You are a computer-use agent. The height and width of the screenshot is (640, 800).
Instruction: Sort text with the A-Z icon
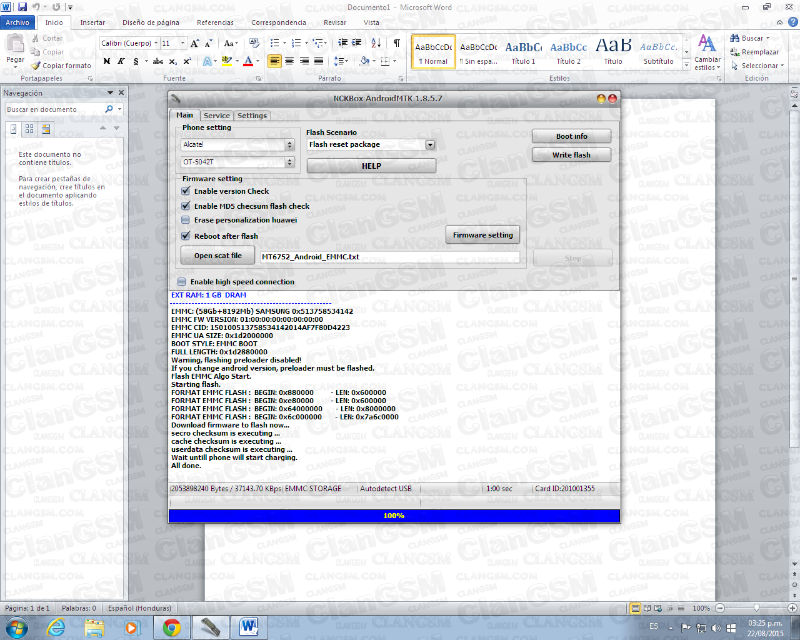(376, 43)
